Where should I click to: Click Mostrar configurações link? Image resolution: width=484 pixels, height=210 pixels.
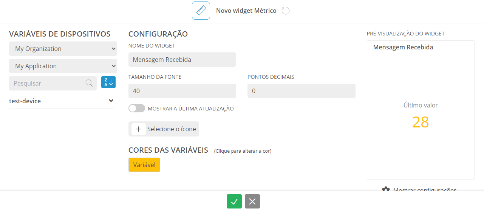point(425,190)
